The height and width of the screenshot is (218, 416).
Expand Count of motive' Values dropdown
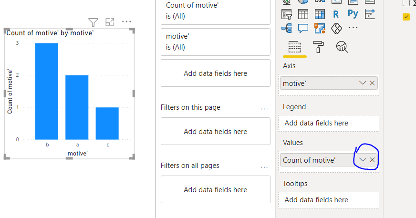[x=363, y=160]
